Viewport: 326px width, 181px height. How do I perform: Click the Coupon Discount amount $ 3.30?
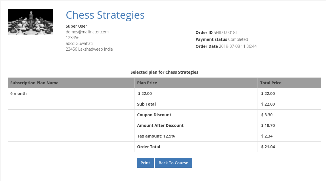(267, 115)
